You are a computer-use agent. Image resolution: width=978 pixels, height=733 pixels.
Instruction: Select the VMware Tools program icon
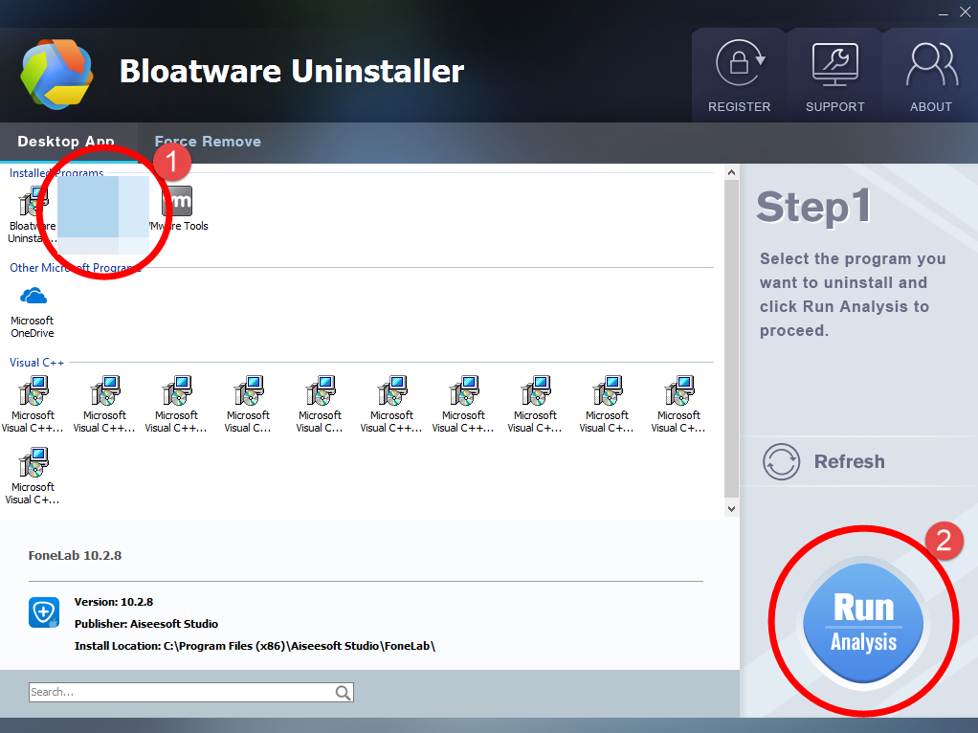[178, 201]
